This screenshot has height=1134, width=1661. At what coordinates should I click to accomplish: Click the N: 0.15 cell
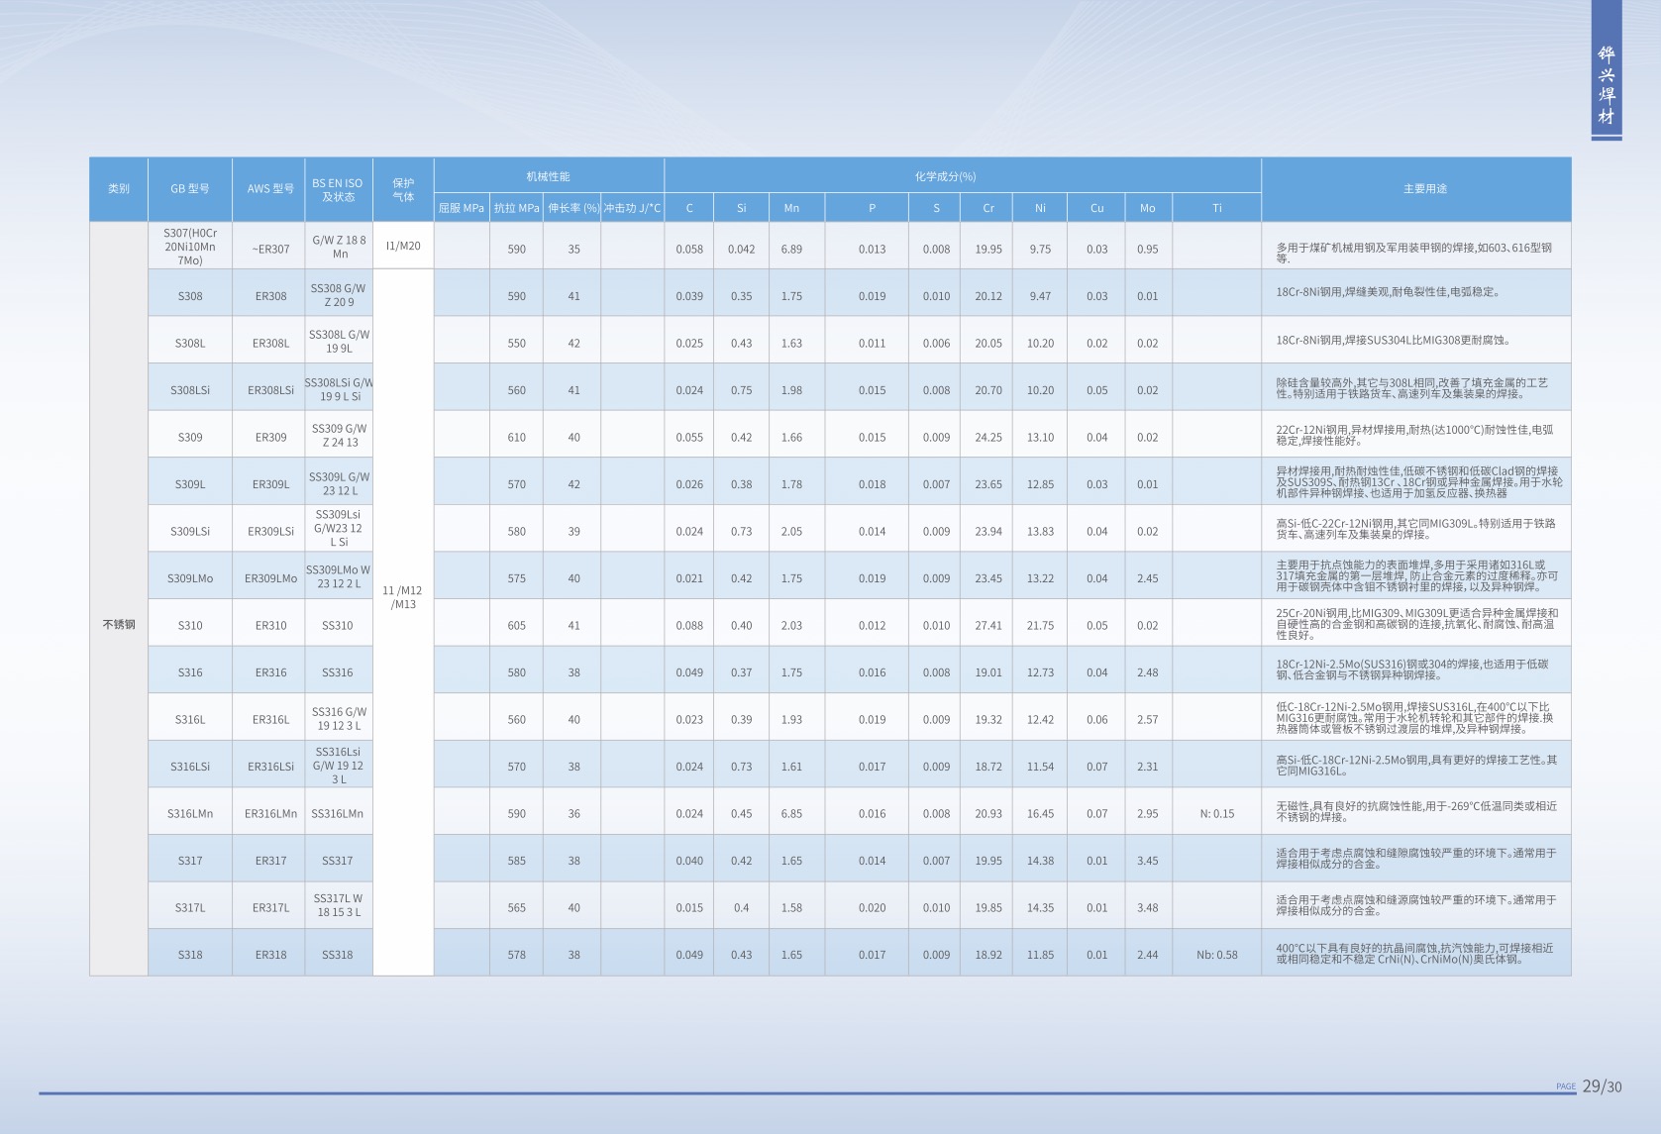1216,814
